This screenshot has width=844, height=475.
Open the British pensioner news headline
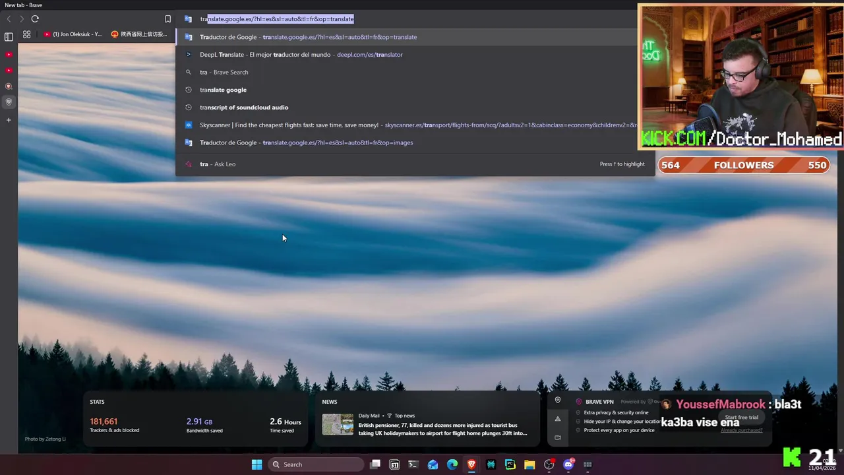[442, 429]
